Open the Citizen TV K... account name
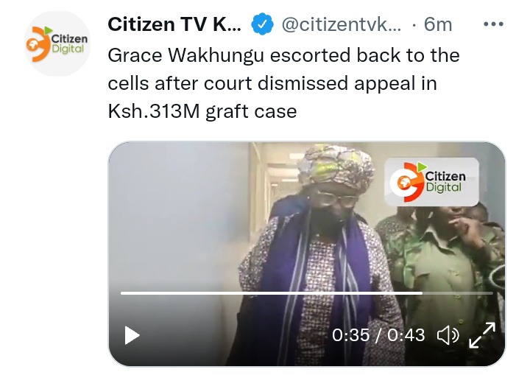Viewport: 530px width, 375px height. [174, 24]
